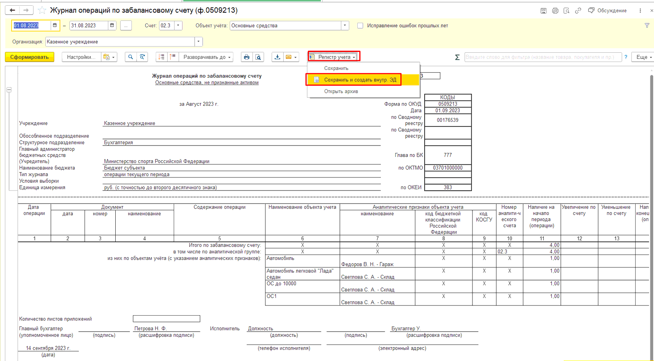Viewport: 654px width, 361px height.
Task: Click Министерство спорта Российской Федерации text
Action: [157, 161]
